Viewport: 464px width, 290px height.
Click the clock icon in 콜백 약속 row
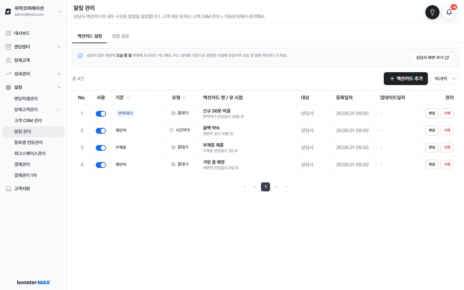point(171,130)
